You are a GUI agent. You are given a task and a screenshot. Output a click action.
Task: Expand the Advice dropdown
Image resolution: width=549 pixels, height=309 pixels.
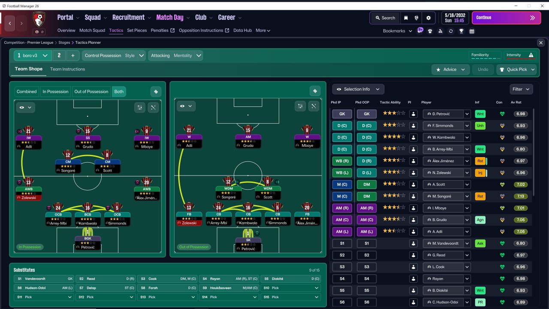[x=450, y=70]
